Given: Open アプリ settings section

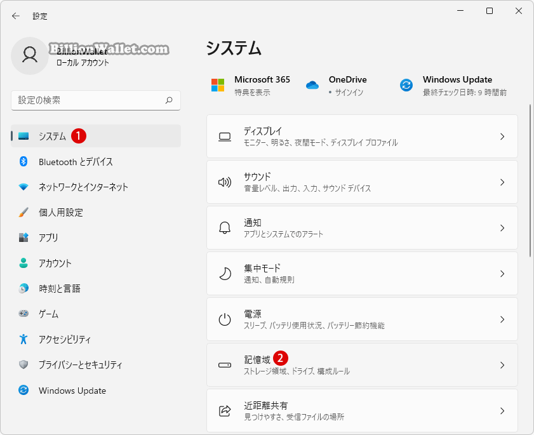Looking at the screenshot, I should (96, 238).
